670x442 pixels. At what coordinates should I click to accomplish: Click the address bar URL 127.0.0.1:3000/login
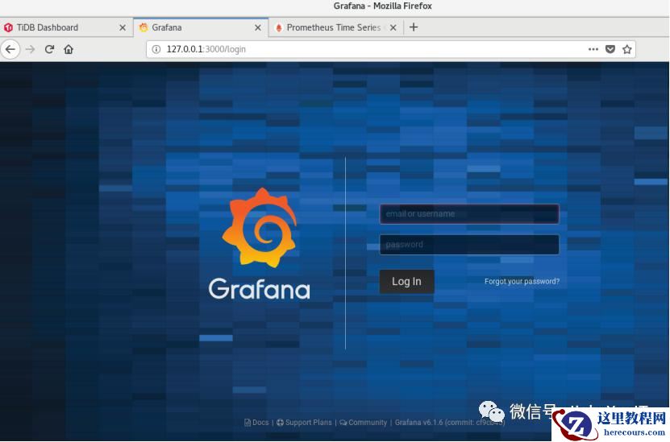[x=206, y=49]
